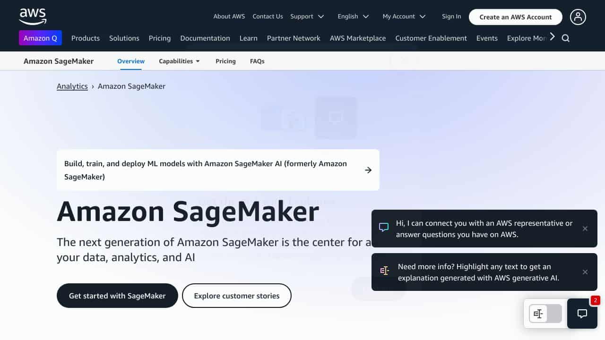Image resolution: width=605 pixels, height=340 pixels.
Task: Expand the Support dropdown
Action: click(307, 16)
